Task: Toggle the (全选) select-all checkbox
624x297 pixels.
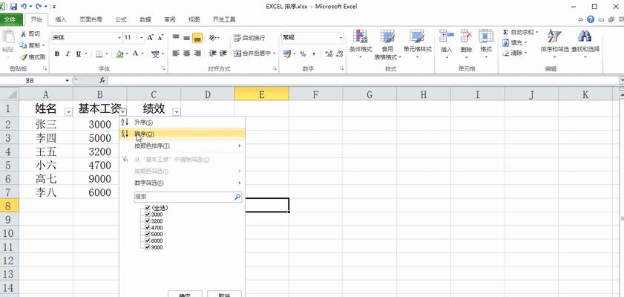Action: click(x=147, y=209)
